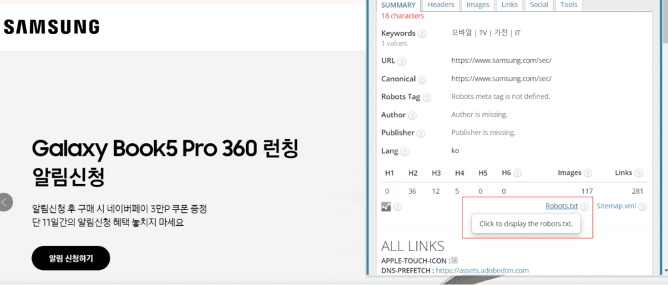Click the 알림 신청하기 button
The width and height of the screenshot is (668, 285).
click(70, 258)
